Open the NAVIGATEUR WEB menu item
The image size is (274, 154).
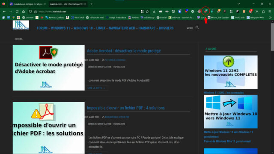[122, 28]
